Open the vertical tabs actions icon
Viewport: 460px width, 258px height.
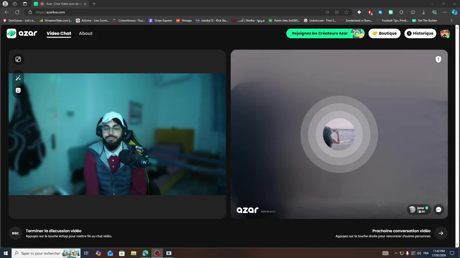[x=25, y=4]
